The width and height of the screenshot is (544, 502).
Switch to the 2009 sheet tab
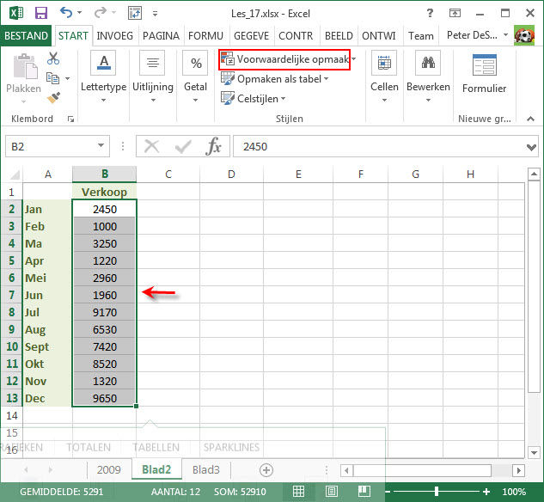(108, 469)
